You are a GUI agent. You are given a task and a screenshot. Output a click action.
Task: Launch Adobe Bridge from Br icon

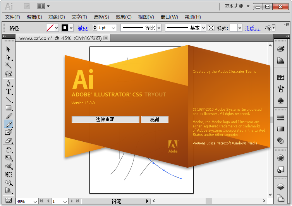[x=27, y=6]
